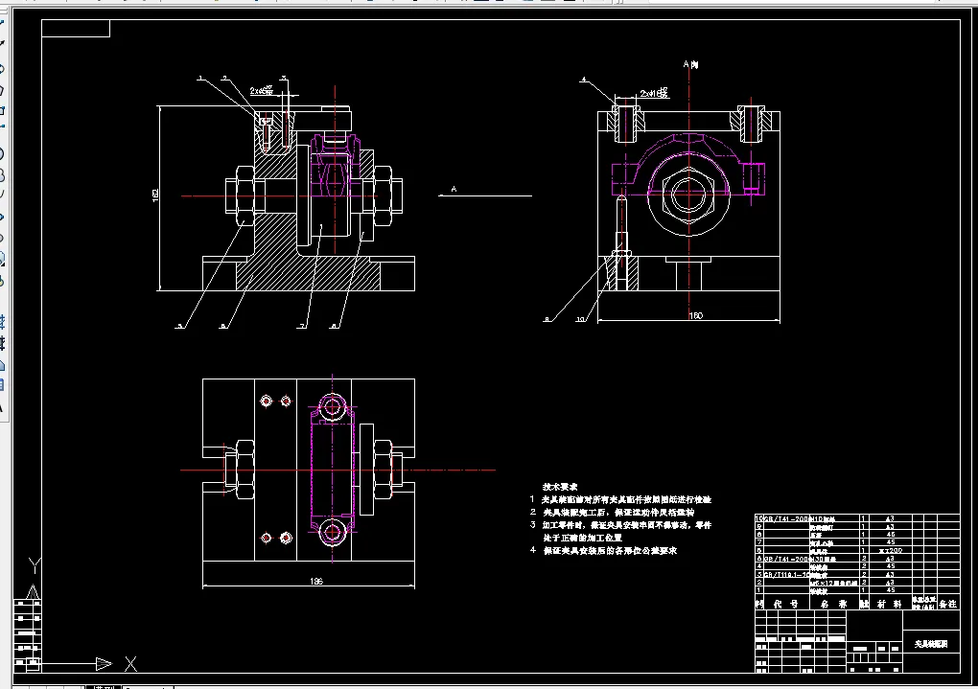Click the UCS X axis label
The image size is (978, 689).
tap(130, 664)
